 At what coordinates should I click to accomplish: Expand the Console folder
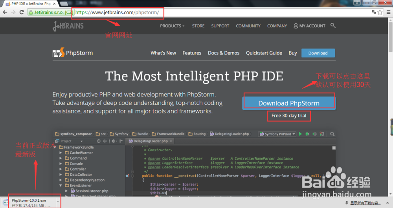tap(61, 164)
